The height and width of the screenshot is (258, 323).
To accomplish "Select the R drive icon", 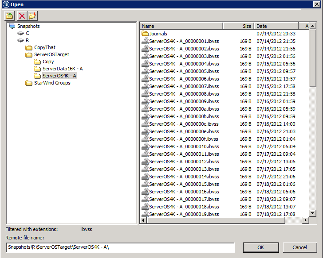I will coord(20,40).
